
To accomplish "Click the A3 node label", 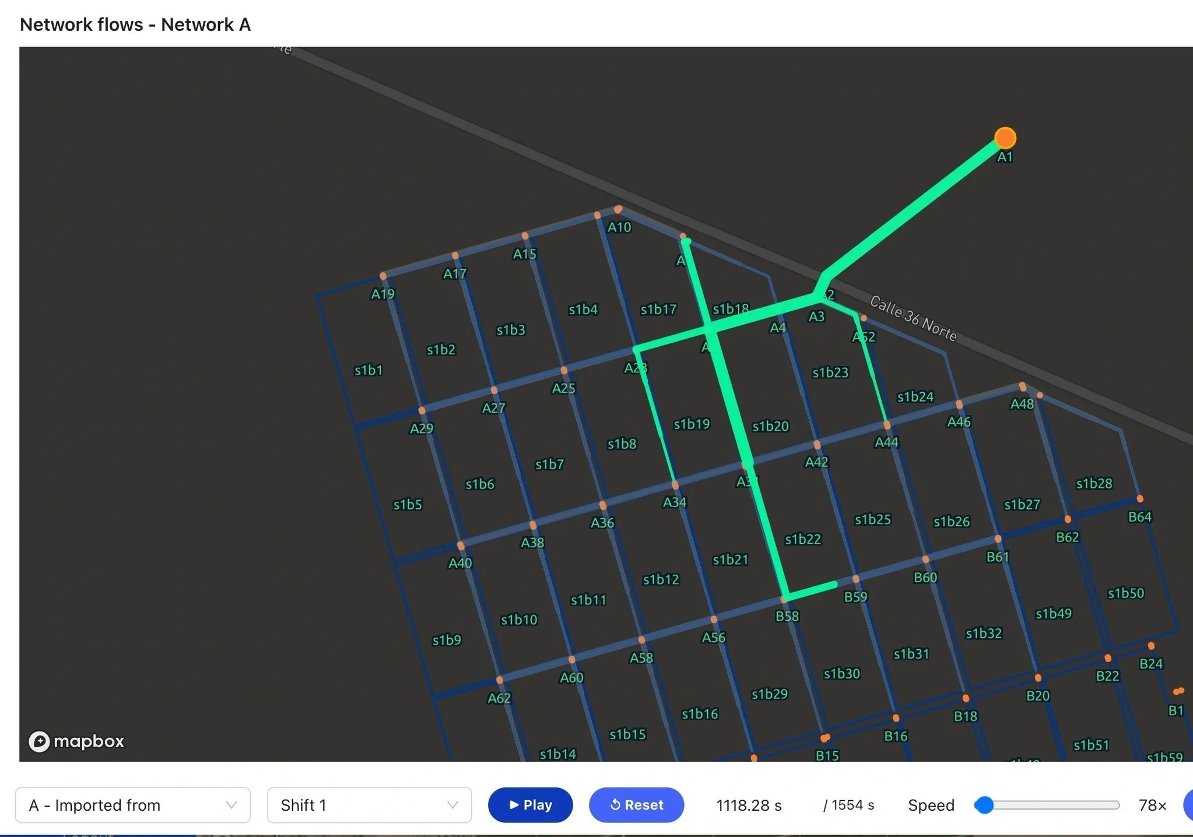I will [x=816, y=316].
